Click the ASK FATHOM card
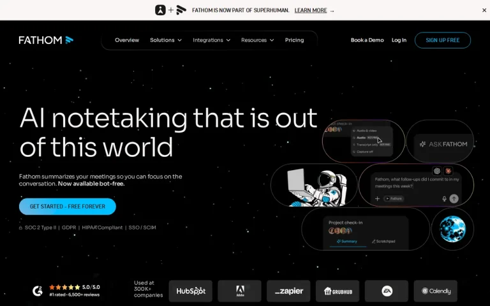This screenshot has height=306, width=490. (440, 142)
